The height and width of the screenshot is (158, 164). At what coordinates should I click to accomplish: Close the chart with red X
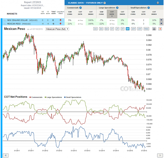(160, 29)
